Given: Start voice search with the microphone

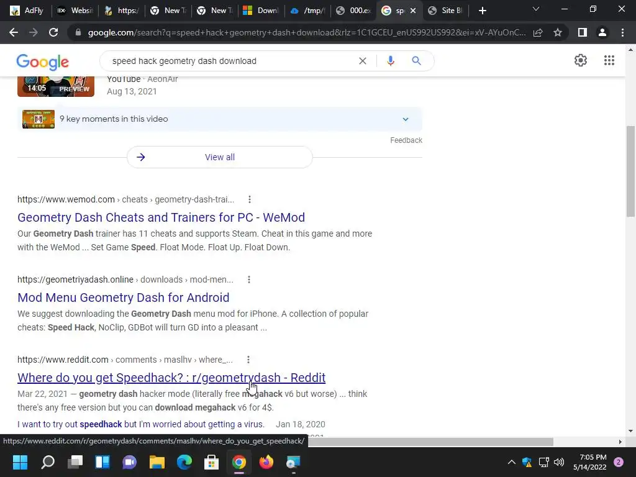Looking at the screenshot, I should [x=391, y=61].
